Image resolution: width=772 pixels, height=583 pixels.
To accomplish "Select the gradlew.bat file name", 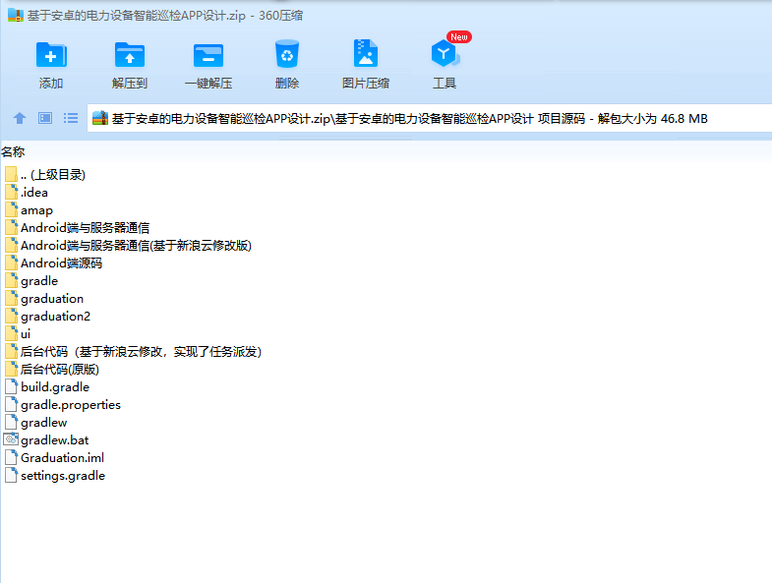I will (55, 440).
